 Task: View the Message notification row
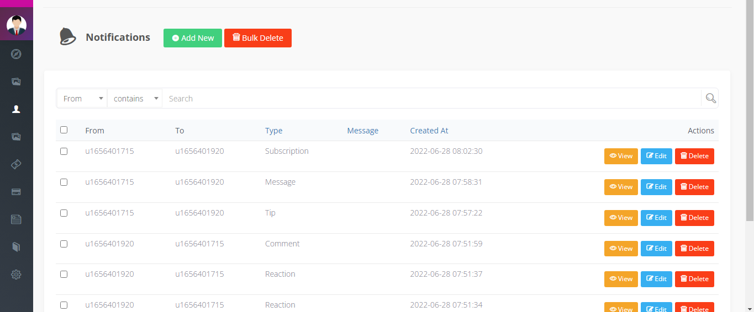click(x=621, y=187)
